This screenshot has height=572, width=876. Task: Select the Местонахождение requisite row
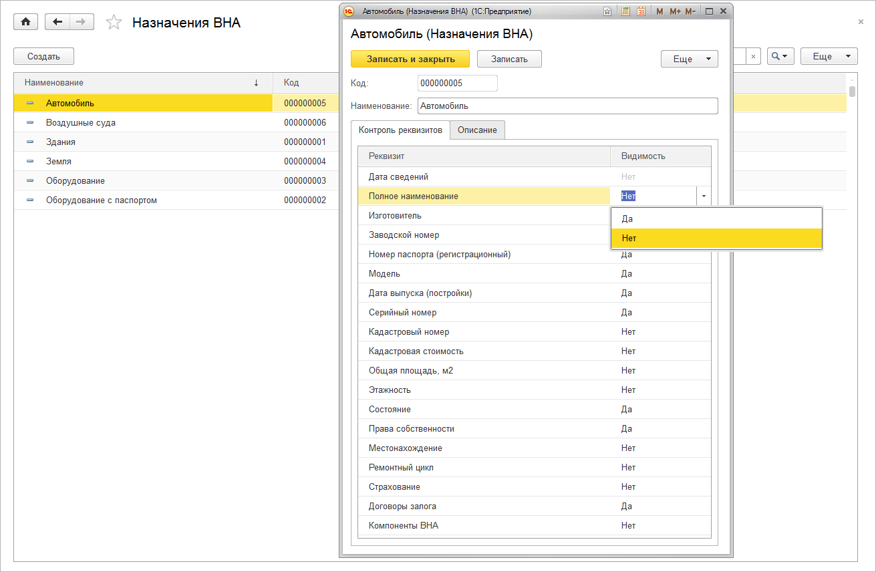[x=535, y=448]
